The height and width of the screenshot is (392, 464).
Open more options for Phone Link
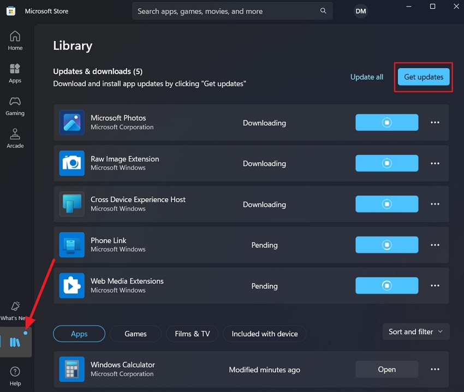click(x=435, y=245)
